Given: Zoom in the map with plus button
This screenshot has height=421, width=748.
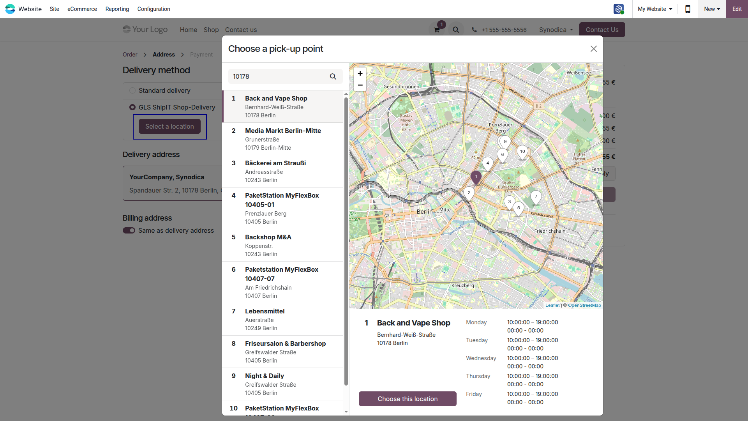Looking at the screenshot, I should tap(360, 73).
